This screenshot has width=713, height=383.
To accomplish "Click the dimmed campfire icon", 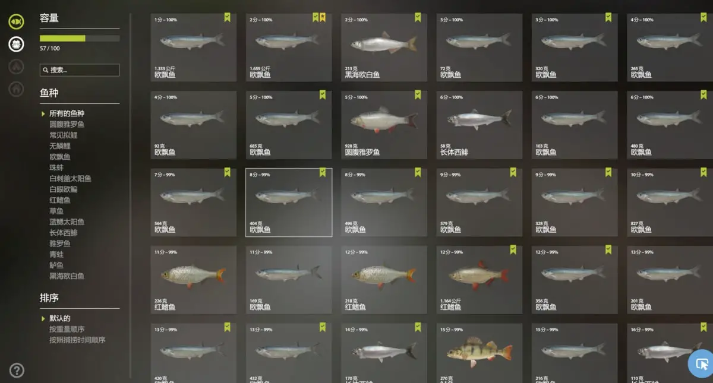I will click(16, 67).
